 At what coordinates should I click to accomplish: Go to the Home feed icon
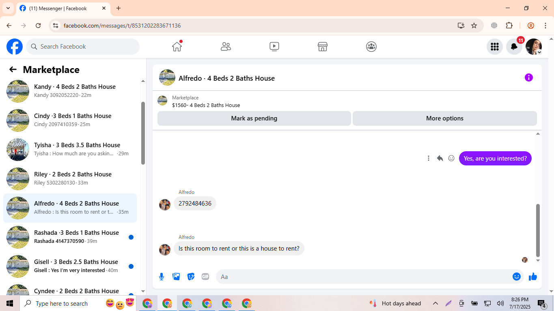pos(177,46)
